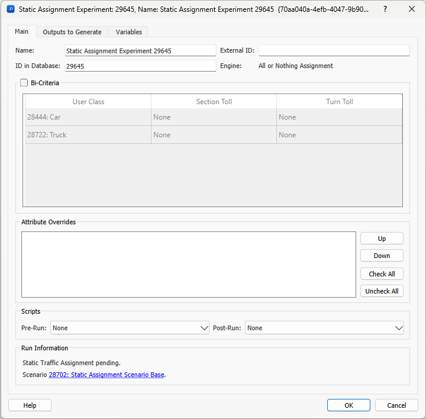The width and height of the screenshot is (426, 419).
Task: Open the Static Assignment Scenario Base link
Action: coord(106,375)
